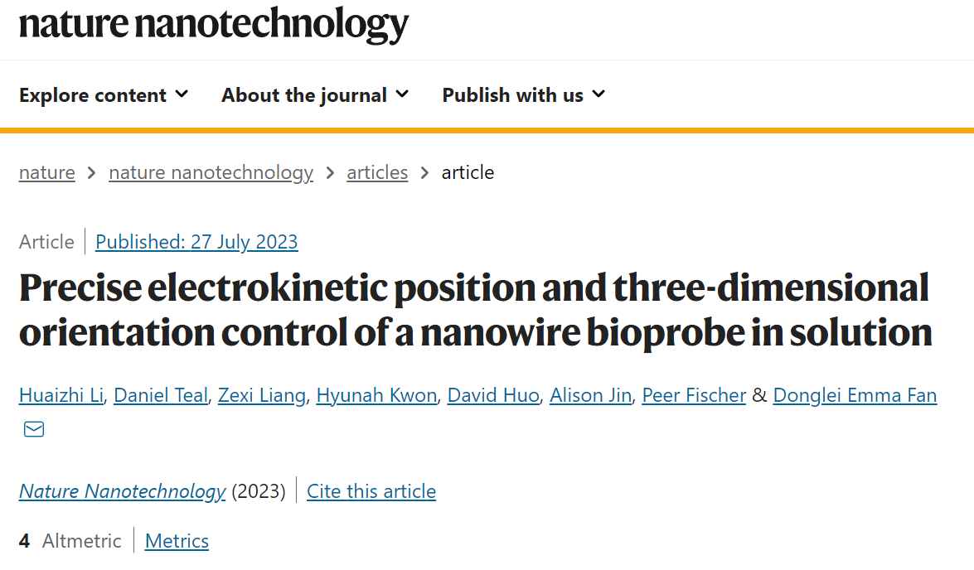The width and height of the screenshot is (974, 570).
Task: Open author Daniel Teal's details
Action: [x=160, y=395]
